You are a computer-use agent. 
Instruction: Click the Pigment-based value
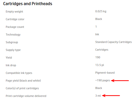105,73
